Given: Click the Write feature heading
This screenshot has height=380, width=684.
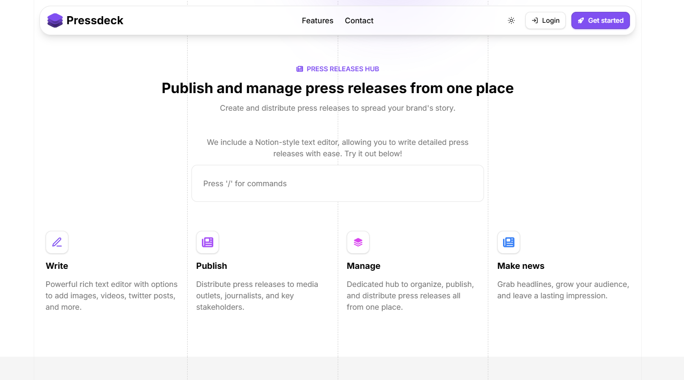Looking at the screenshot, I should pyautogui.click(x=57, y=266).
